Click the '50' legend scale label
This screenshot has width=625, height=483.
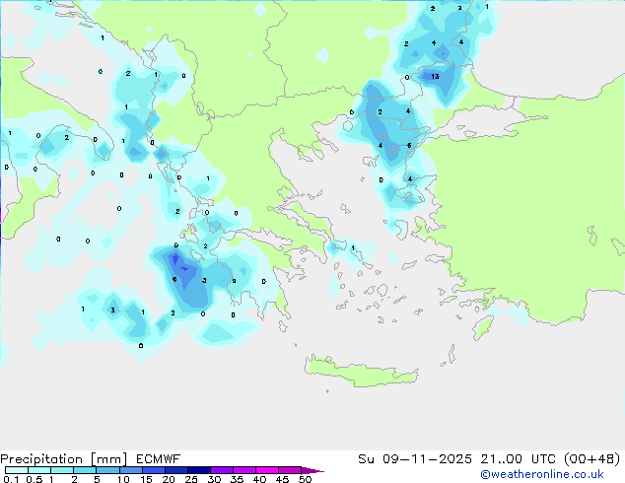(305, 479)
